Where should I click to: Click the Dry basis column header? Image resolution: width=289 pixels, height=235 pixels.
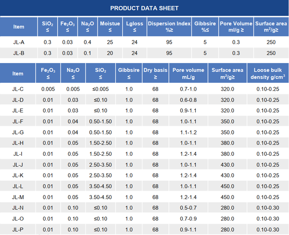[x=155, y=73]
